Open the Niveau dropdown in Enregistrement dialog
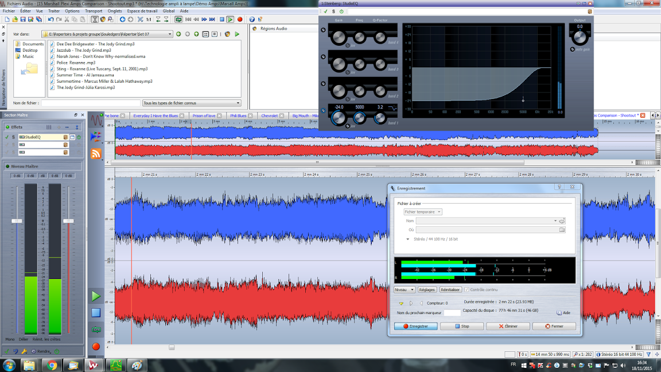 405,290
